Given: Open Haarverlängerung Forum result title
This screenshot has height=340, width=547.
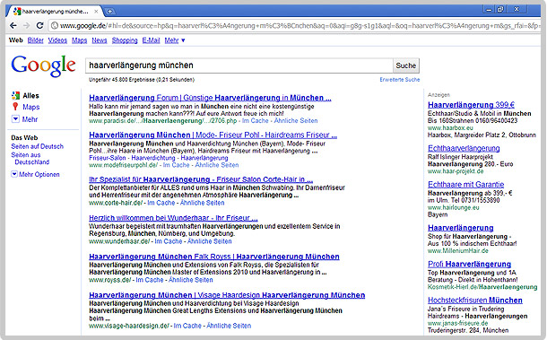Looking at the screenshot, I should coord(210,98).
